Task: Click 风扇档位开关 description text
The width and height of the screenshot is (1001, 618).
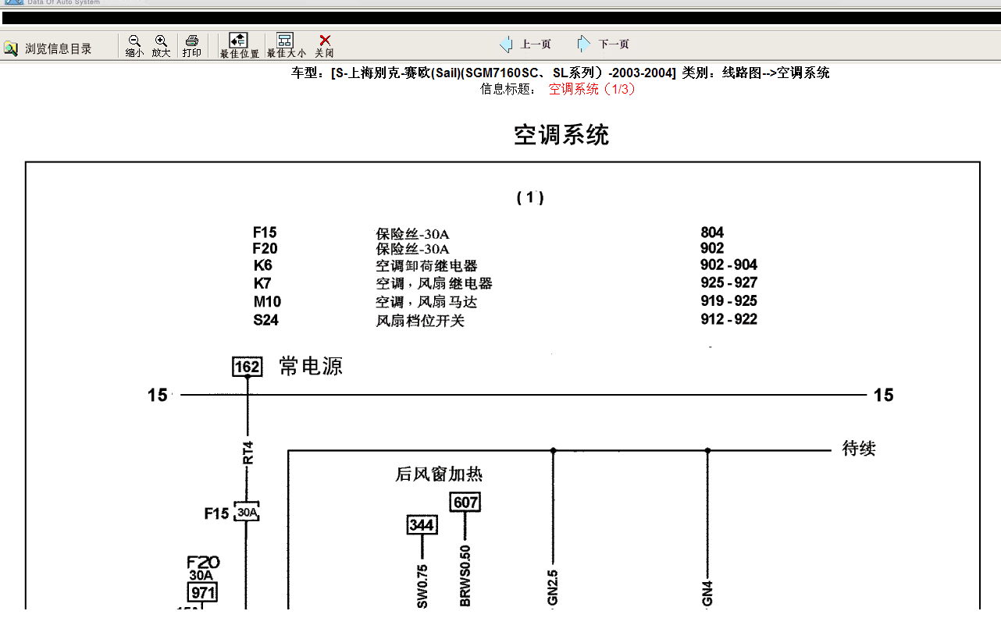Action: [x=420, y=321]
